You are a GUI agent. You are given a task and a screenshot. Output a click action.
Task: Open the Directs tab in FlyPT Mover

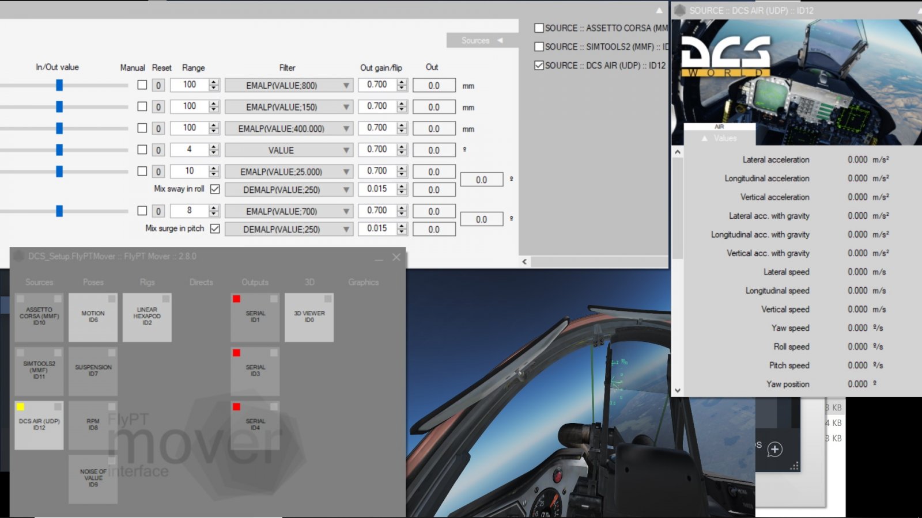pyautogui.click(x=201, y=283)
